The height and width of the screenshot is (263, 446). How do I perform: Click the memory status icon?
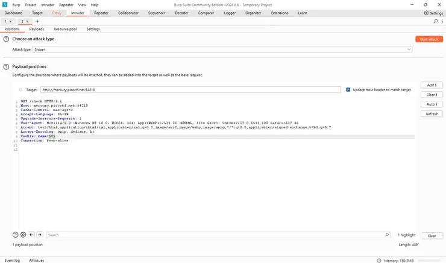click(x=379, y=261)
